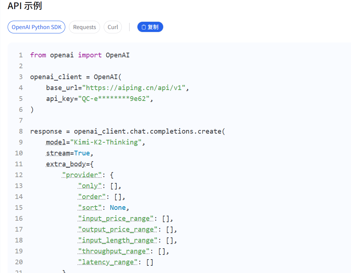
Task: Click the "from openai import OpenAI" line
Action: click(80, 55)
